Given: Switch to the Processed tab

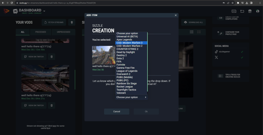Looking at the screenshot, I should pyautogui.click(x=41, y=32).
